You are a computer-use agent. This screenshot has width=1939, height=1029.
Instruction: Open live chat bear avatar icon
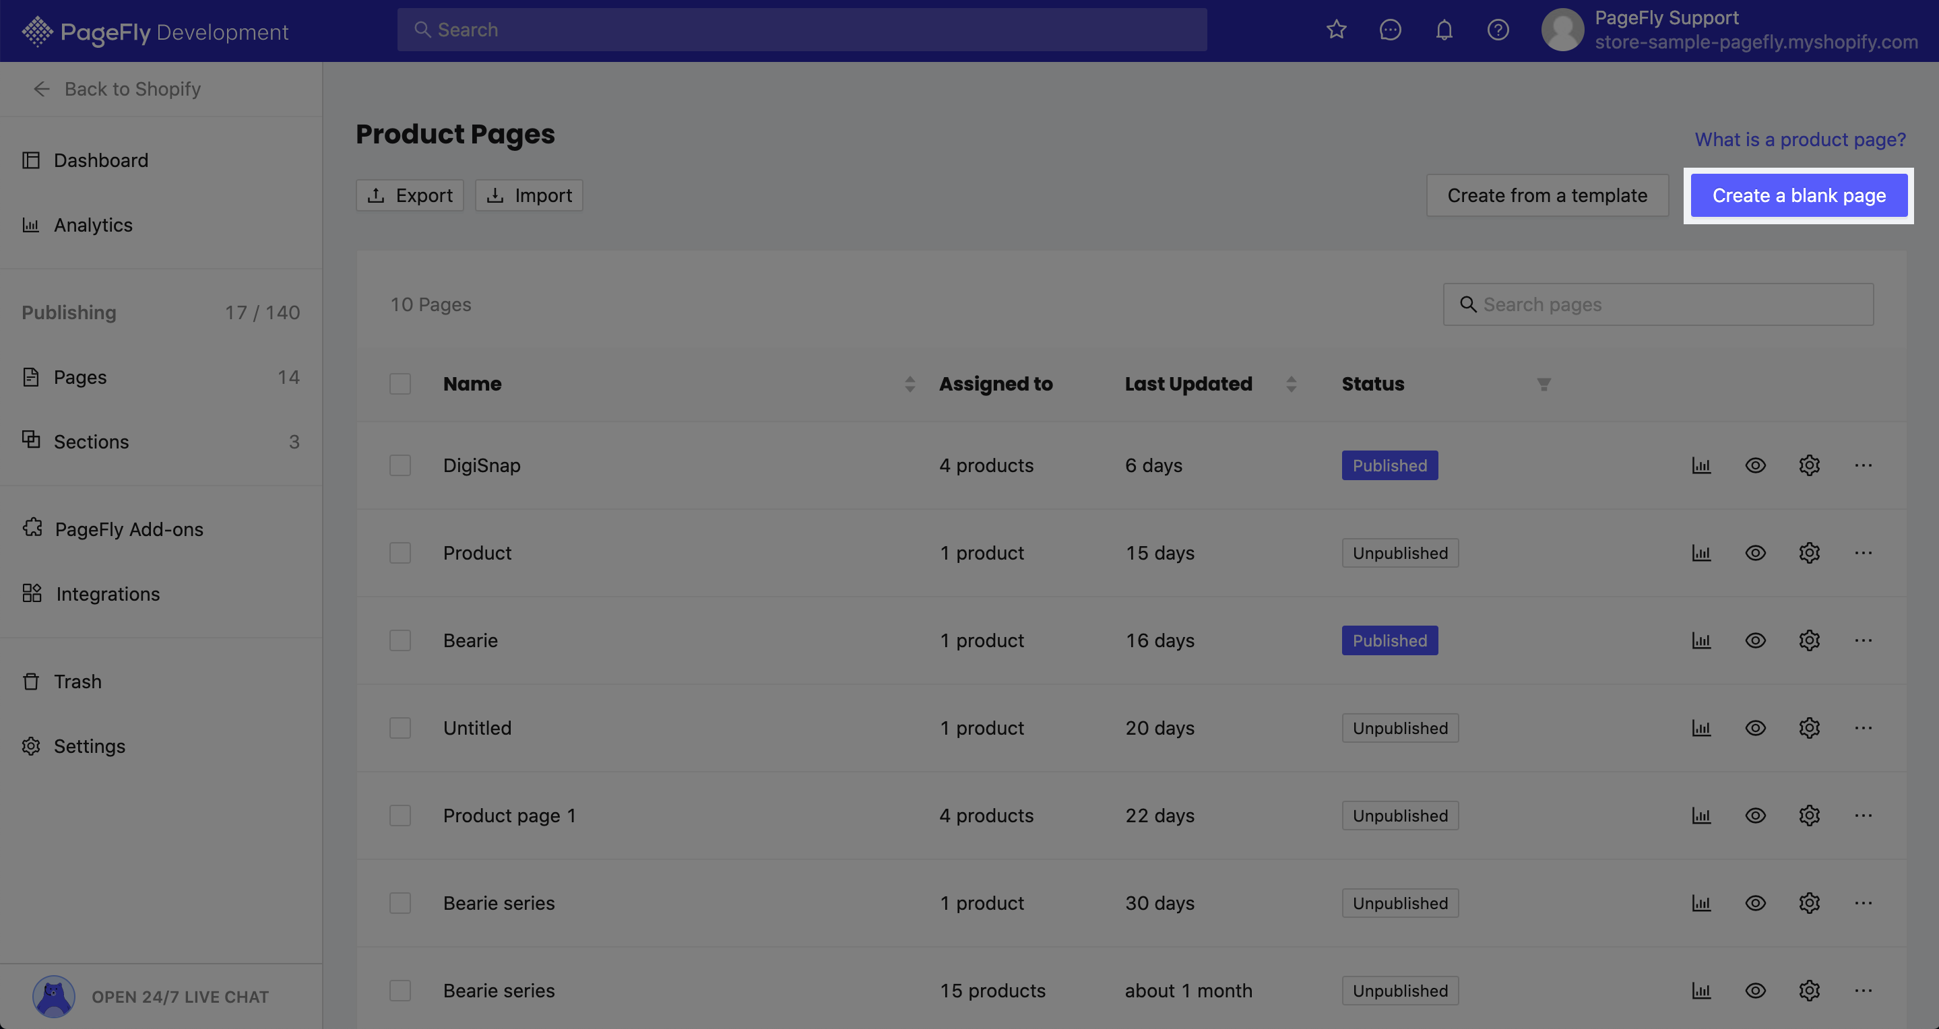click(x=53, y=996)
